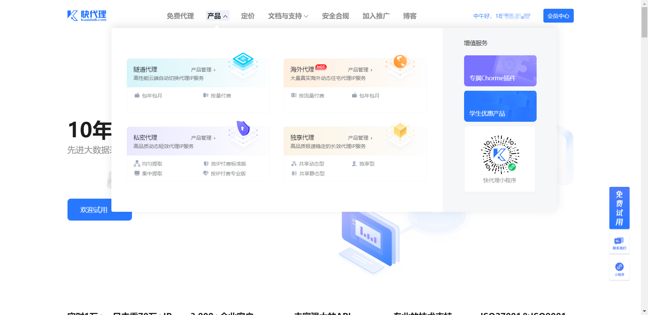Click the 独享代理 yellow cube icon
Screen dimensions: 648x315
click(400, 131)
